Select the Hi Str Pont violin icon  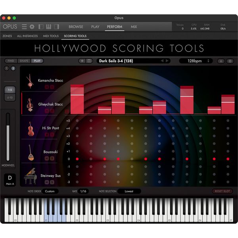click(31, 129)
